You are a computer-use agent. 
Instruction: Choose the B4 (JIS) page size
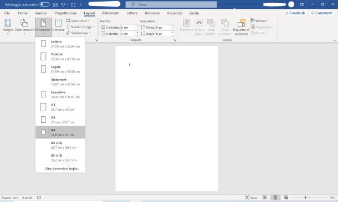pyautogui.click(x=60, y=145)
